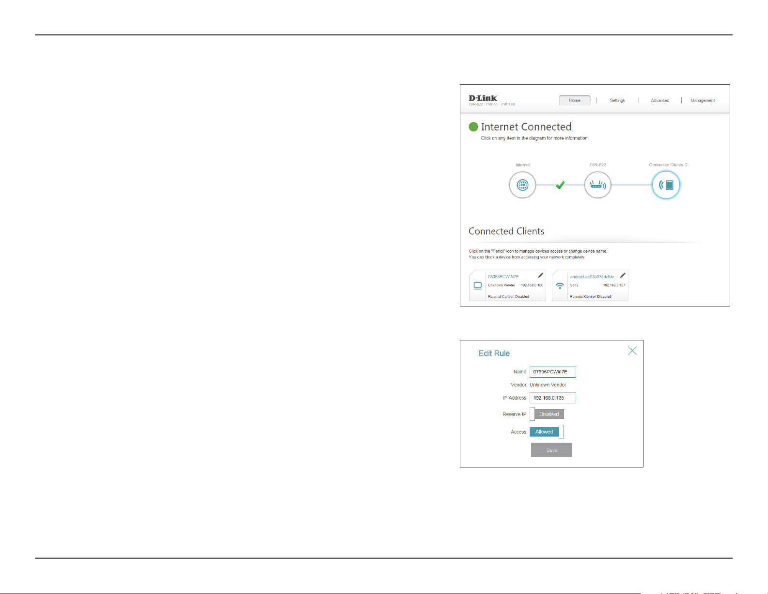Click the Connected Clients: 2 label

tap(668, 165)
